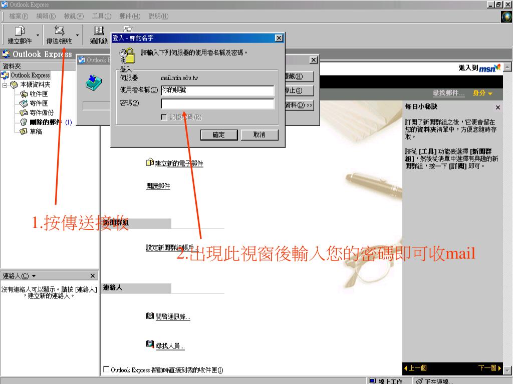Open the 身分 identity dropdown
Screen dimensions: 513x384
click(482, 93)
